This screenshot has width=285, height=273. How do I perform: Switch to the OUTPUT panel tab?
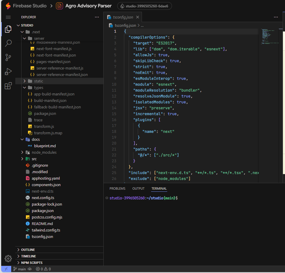(x=138, y=188)
